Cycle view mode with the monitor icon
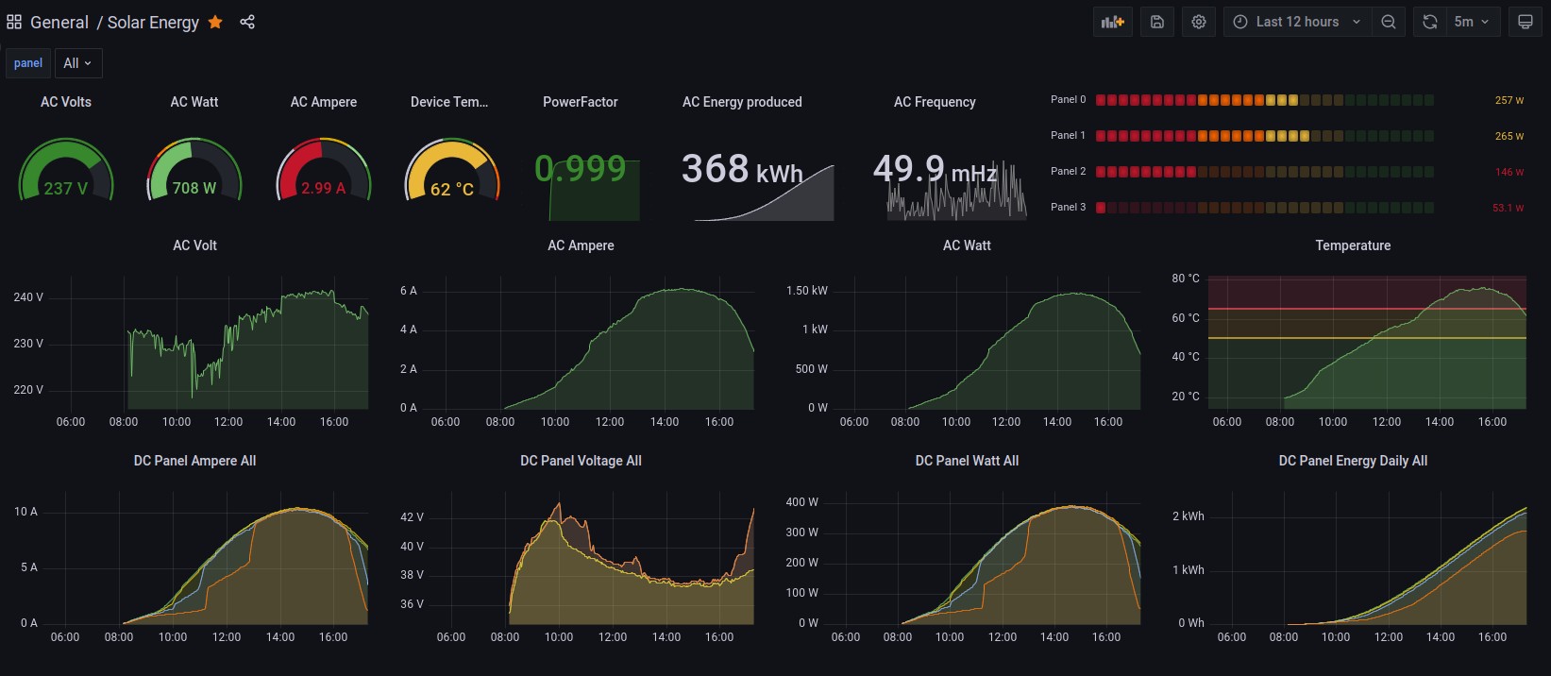 [1526, 22]
